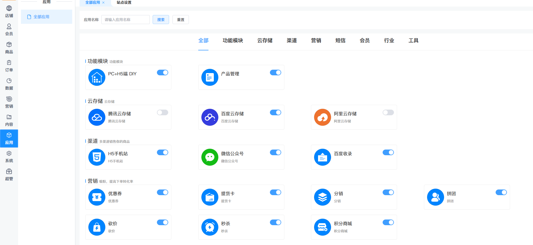Show the 会员 category tab
Image resolution: width=533 pixels, height=245 pixels.
click(x=365, y=41)
